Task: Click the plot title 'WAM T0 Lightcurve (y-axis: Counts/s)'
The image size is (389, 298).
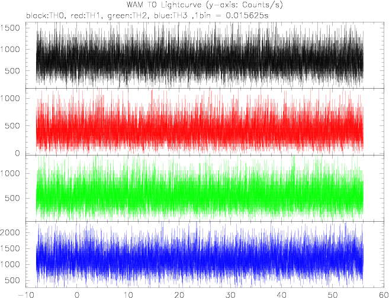Action: click(x=205, y=5)
